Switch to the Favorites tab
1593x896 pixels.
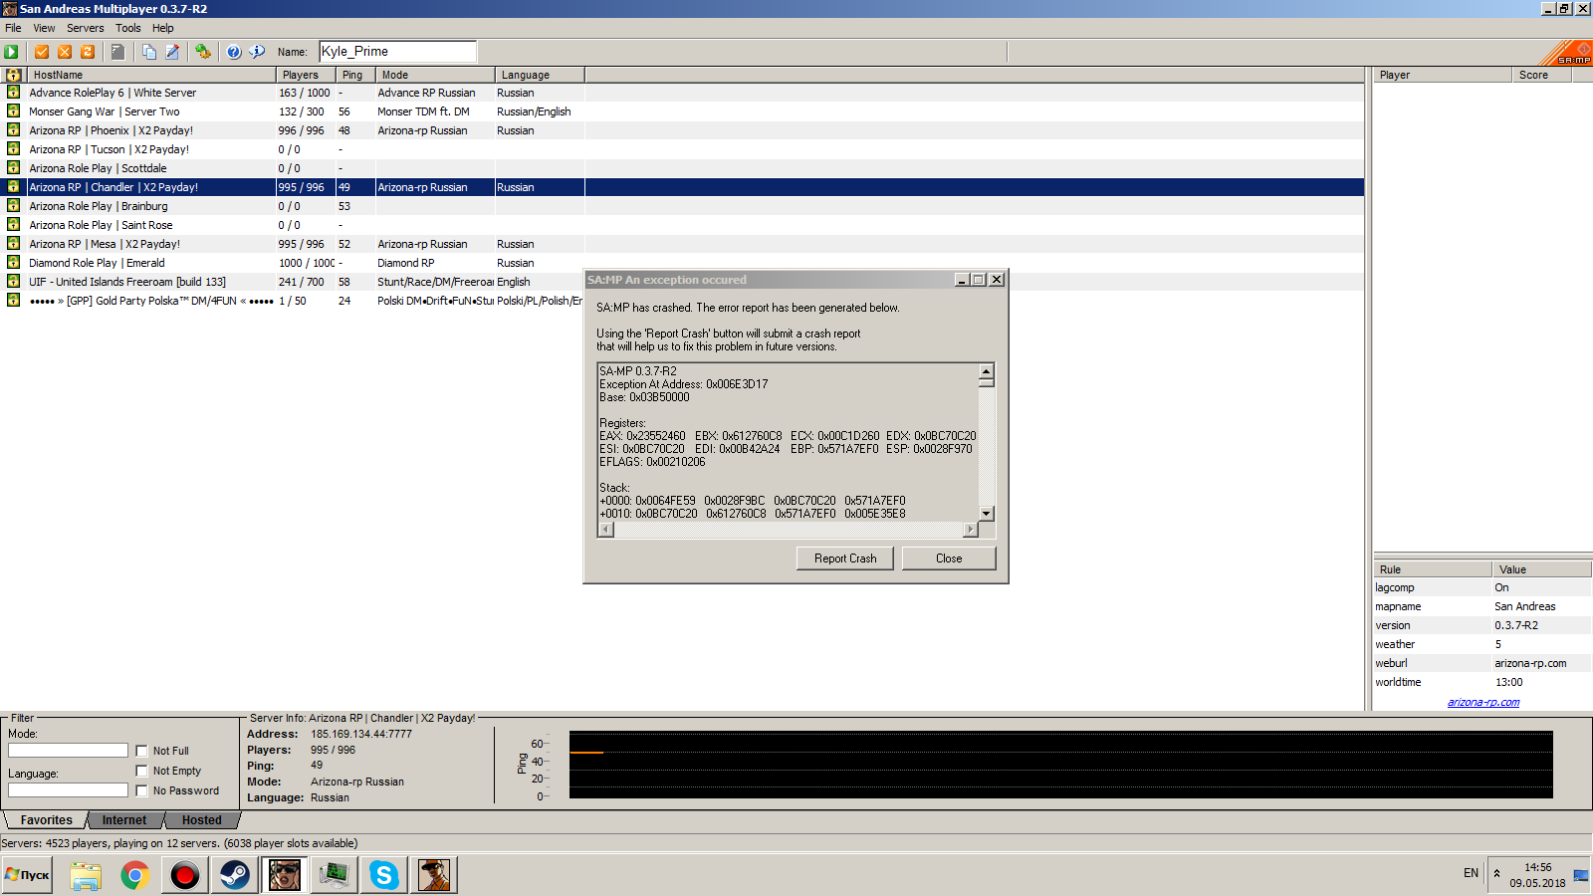click(46, 820)
